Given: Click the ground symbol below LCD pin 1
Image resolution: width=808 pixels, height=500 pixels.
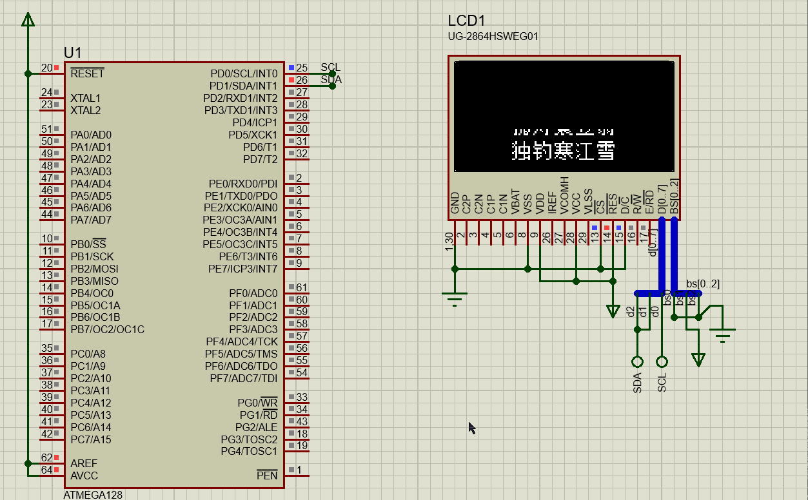Looking at the screenshot, I should pyautogui.click(x=455, y=298).
